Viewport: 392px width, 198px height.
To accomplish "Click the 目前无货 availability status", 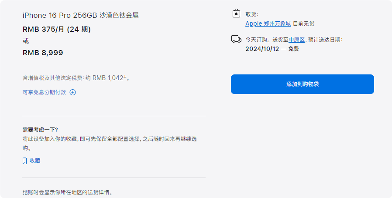I will pos(303,23).
